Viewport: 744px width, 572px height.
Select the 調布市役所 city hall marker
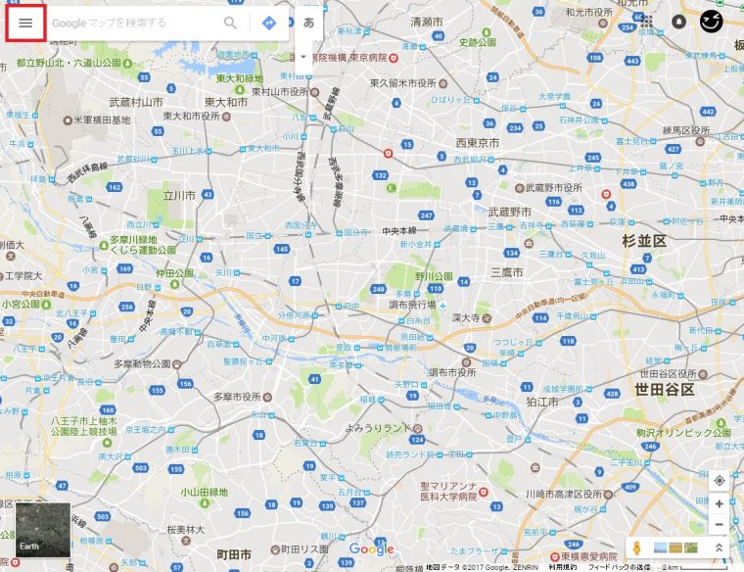(x=467, y=361)
